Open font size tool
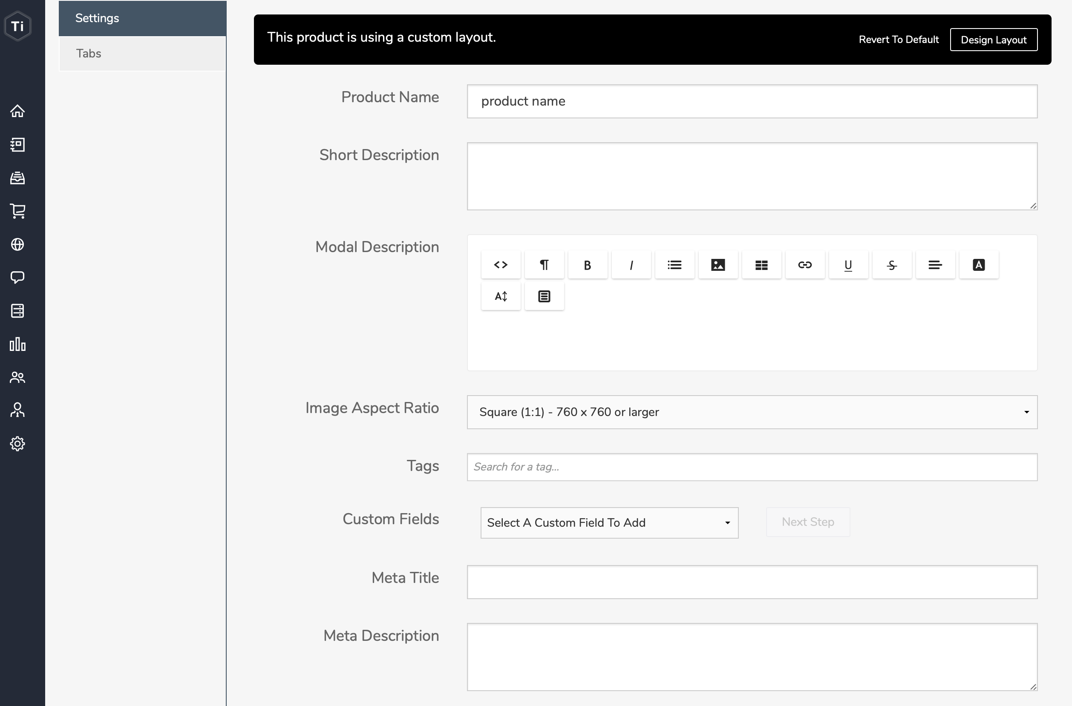This screenshot has height=706, width=1072. [x=501, y=296]
